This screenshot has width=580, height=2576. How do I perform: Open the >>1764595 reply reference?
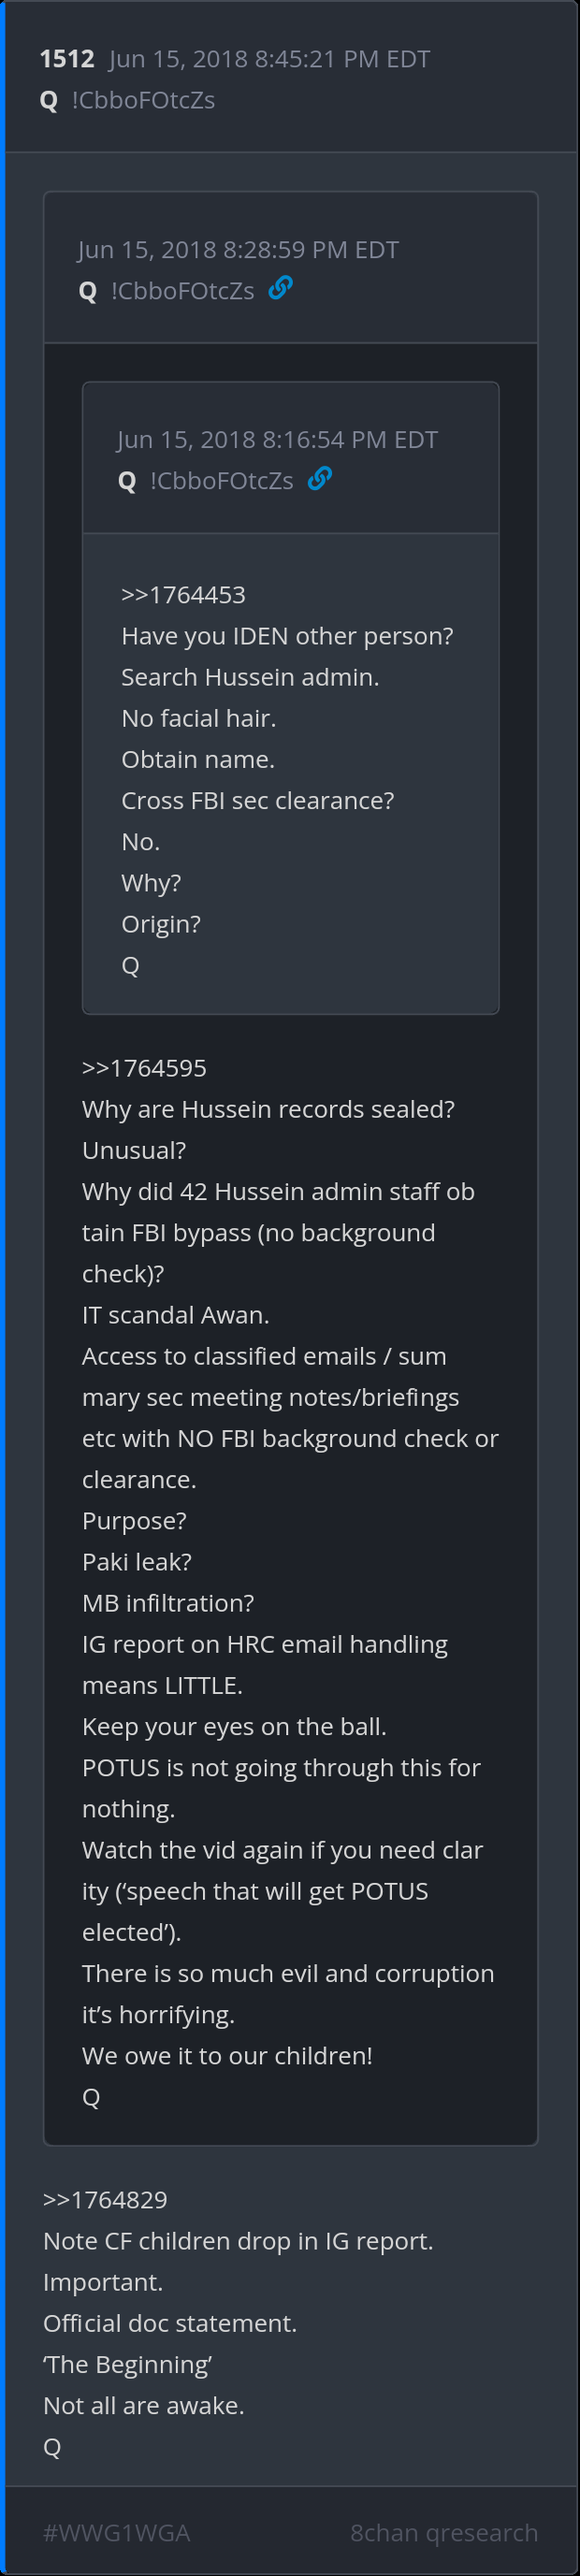pyautogui.click(x=144, y=1068)
